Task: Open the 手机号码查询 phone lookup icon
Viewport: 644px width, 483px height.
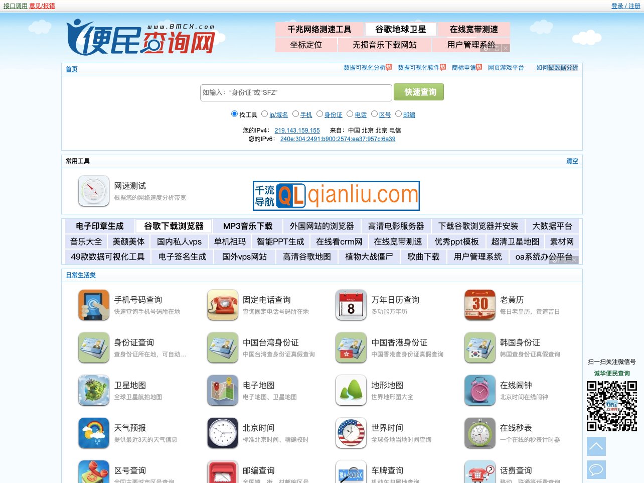Action: pos(94,305)
